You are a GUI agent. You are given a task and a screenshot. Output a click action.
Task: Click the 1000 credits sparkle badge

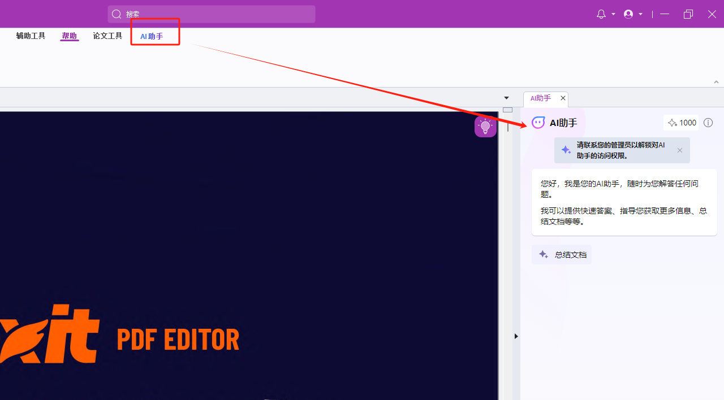click(681, 123)
